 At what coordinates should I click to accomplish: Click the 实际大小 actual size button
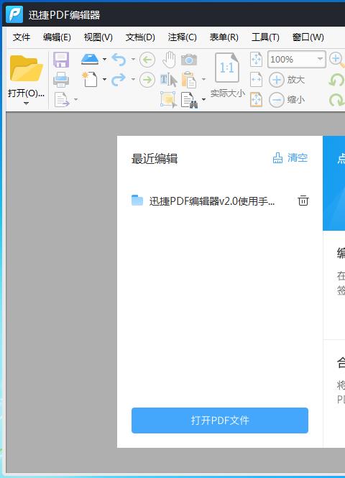click(227, 75)
